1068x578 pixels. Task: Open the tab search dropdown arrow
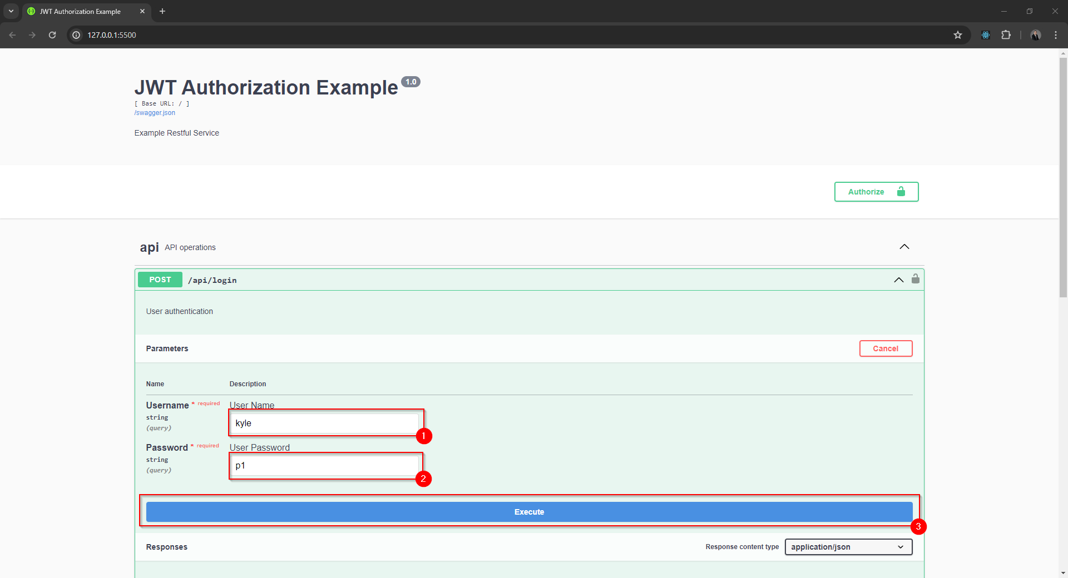pos(11,11)
